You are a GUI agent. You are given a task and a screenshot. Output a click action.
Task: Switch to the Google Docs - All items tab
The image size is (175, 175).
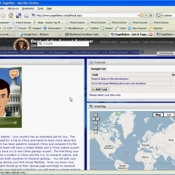point(36,34)
